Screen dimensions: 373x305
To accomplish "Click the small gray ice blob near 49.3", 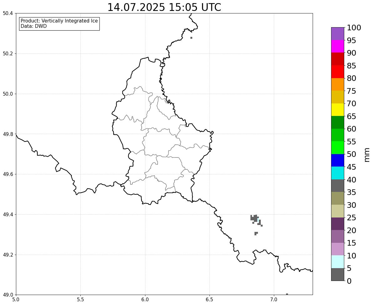I will pyautogui.click(x=256, y=233).
